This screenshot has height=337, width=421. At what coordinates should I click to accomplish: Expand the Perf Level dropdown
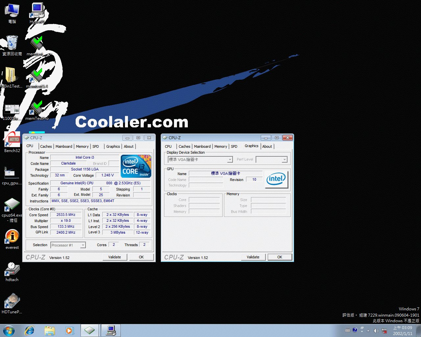pyautogui.click(x=285, y=160)
